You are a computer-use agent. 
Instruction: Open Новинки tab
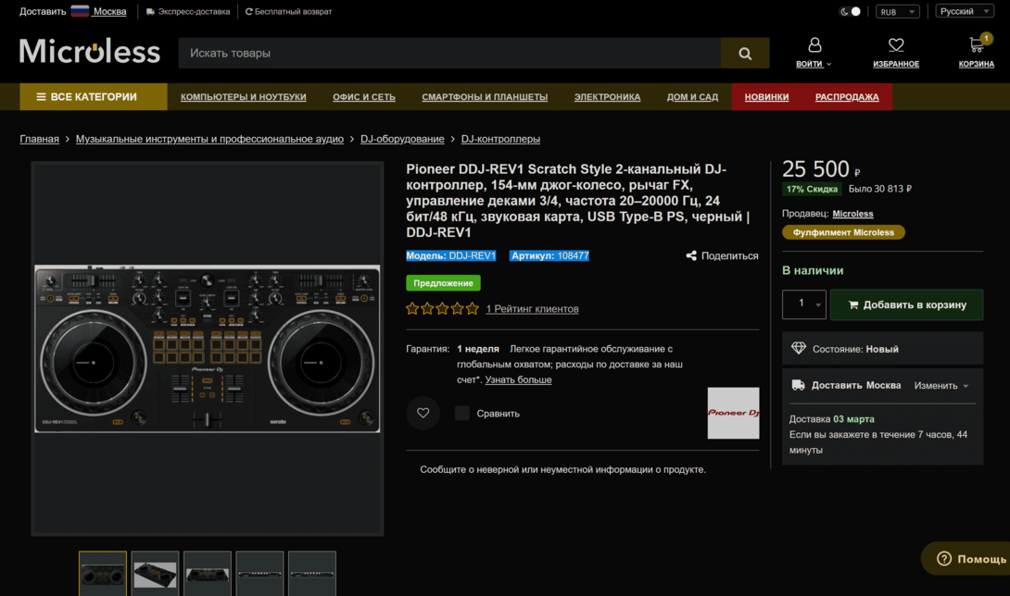click(766, 97)
